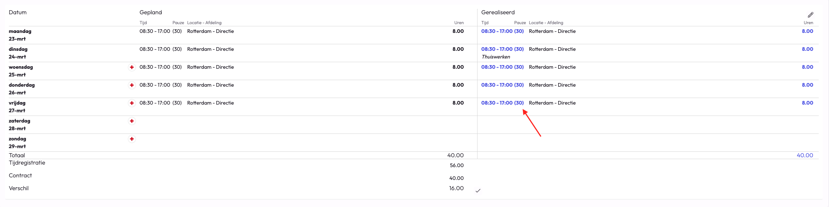Screen dimensions: 829x207
Task: Click vrijdag's realized hours 8.00
Action: 807,103
